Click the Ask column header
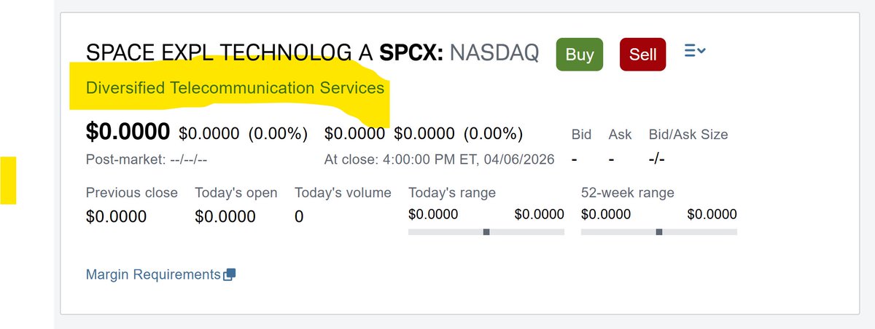Image resolution: width=875 pixels, height=329 pixels. point(620,134)
